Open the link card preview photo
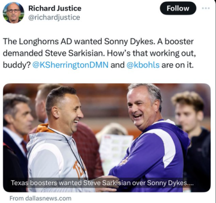This screenshot has height=203, width=216. [x=107, y=138]
